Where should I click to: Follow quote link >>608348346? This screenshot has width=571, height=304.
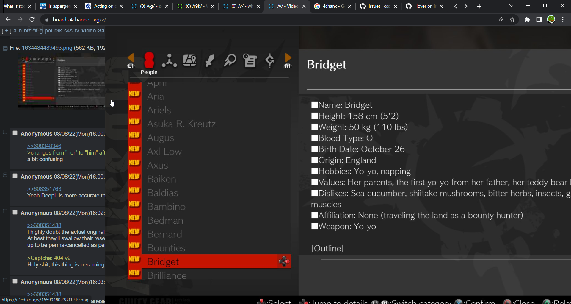pos(44,146)
